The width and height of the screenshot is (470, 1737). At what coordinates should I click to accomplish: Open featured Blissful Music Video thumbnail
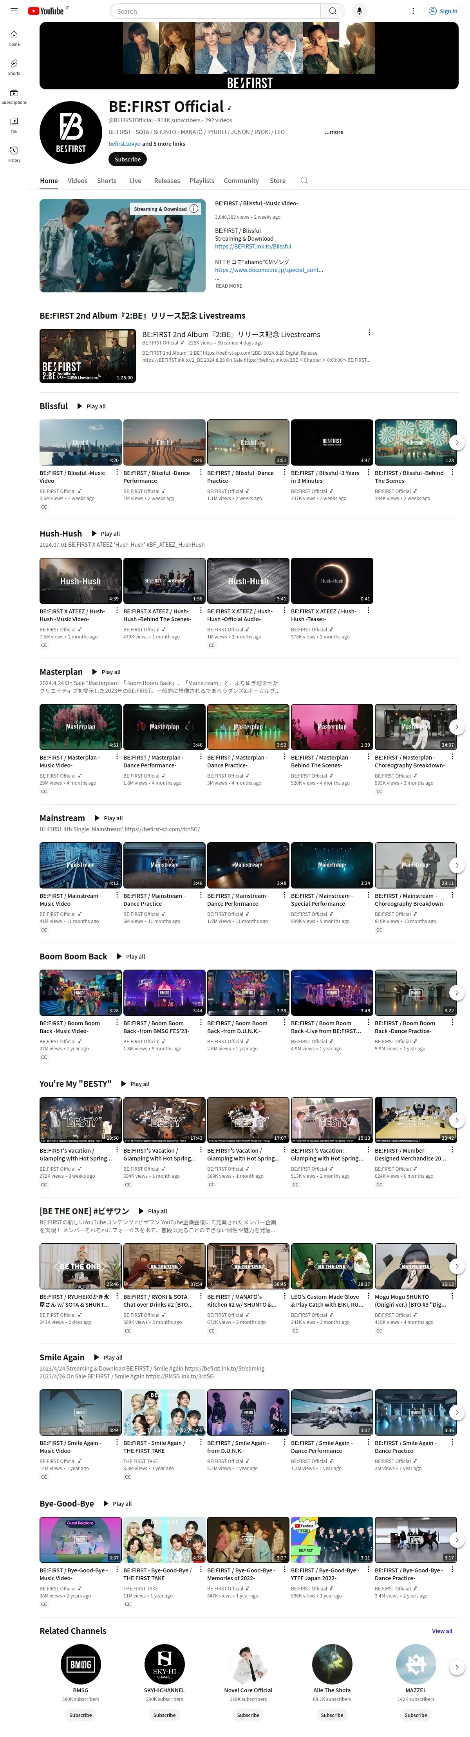(x=123, y=245)
